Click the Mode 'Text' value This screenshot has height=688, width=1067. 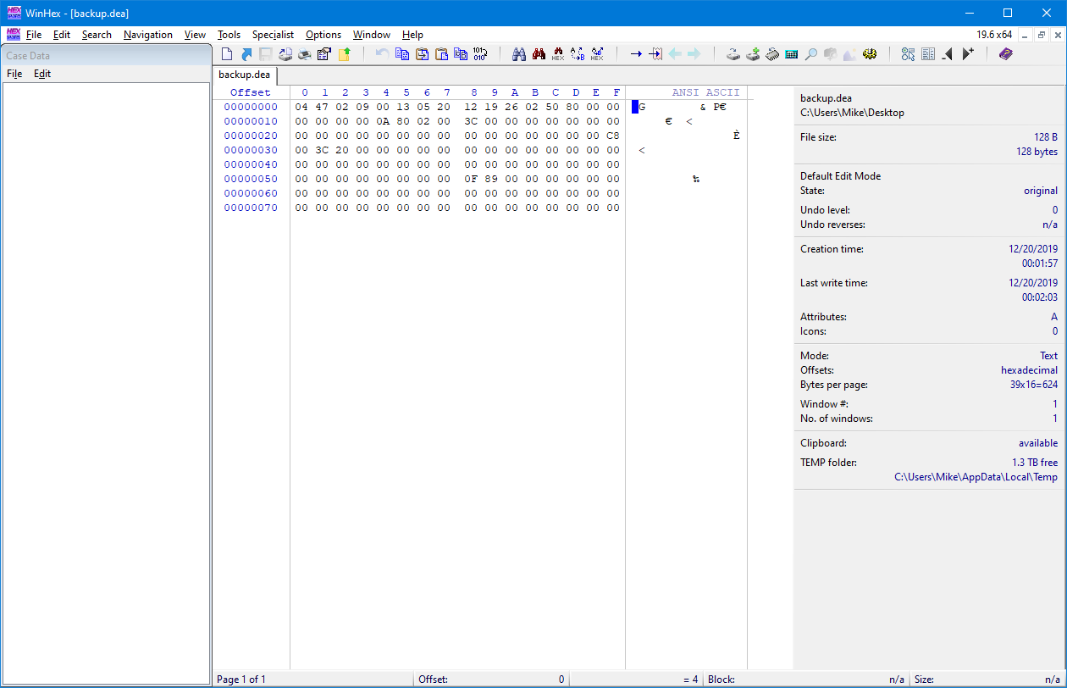point(1048,356)
